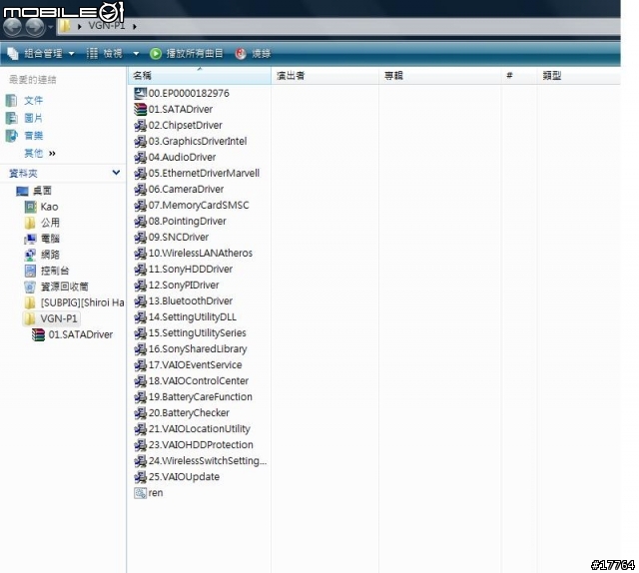Click the 04.AudioDriver installer icon
This screenshot has height=573, width=639.
140,158
